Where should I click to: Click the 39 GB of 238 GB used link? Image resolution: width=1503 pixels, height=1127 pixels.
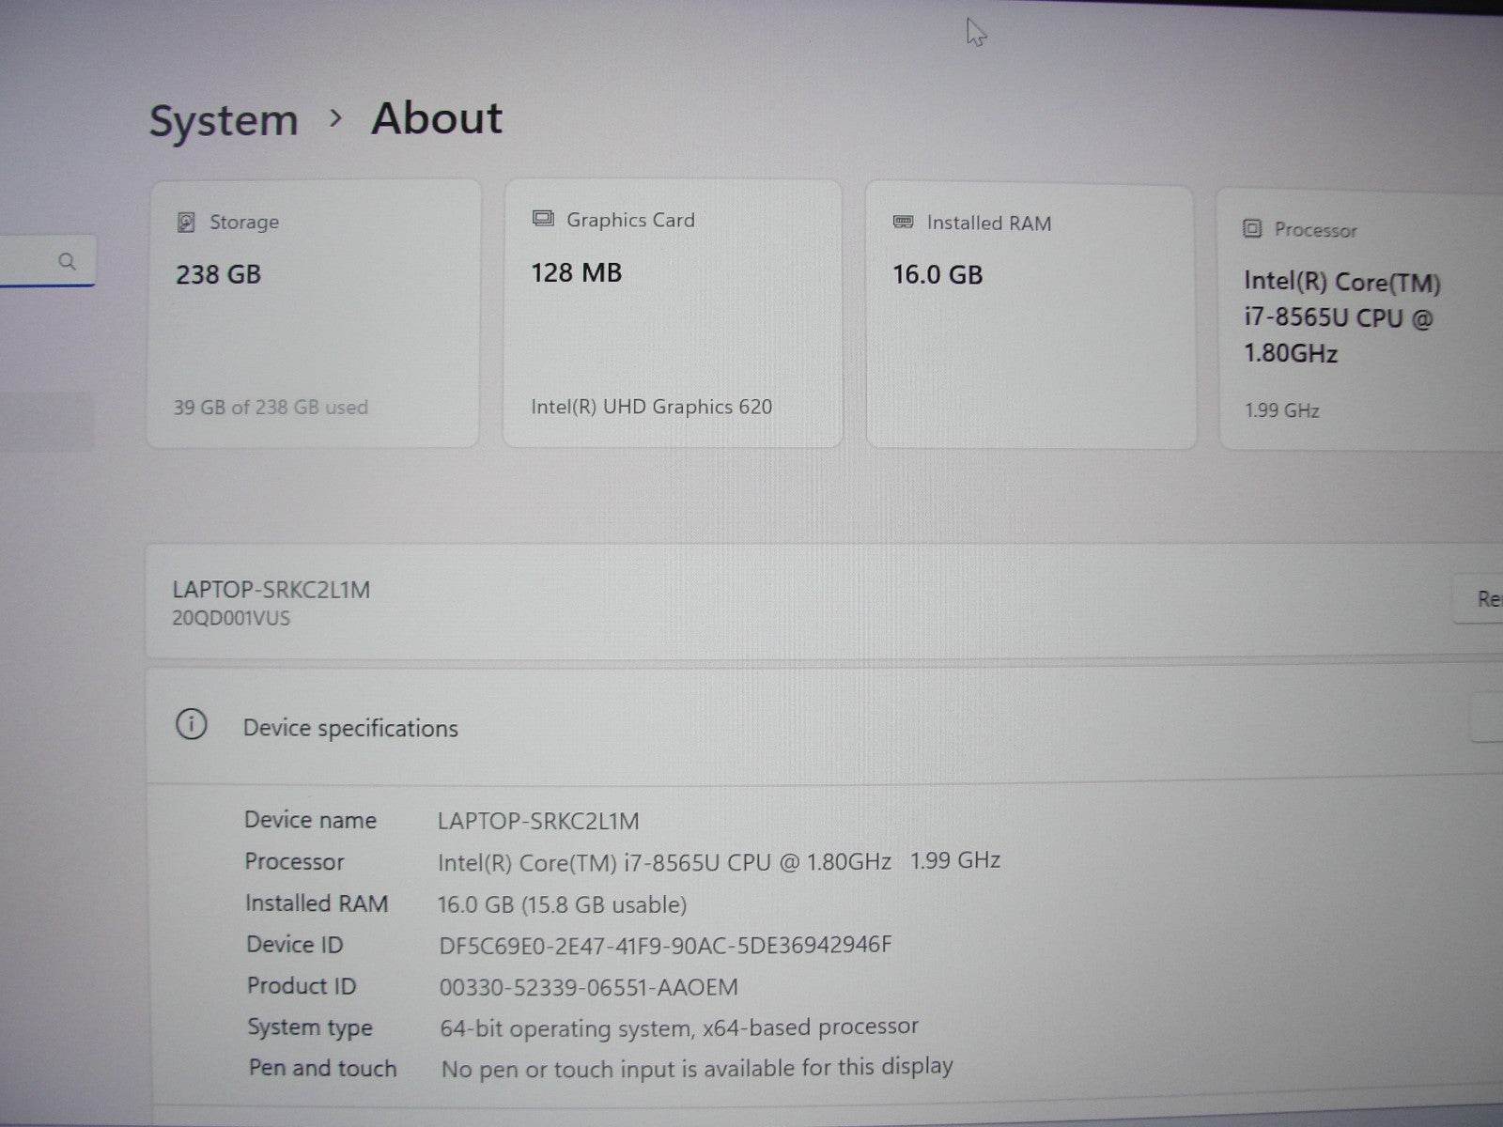click(270, 407)
